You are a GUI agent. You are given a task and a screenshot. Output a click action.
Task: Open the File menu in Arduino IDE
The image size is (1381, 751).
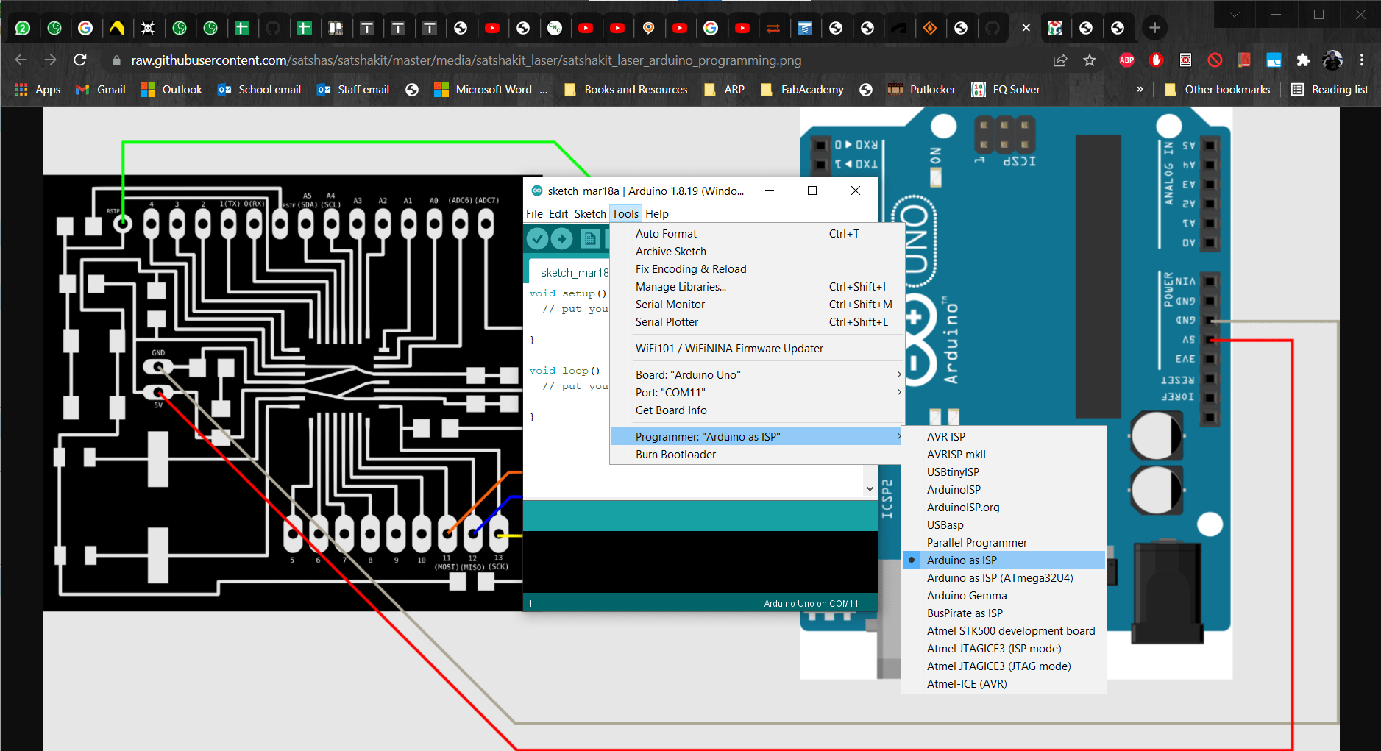tap(534, 213)
